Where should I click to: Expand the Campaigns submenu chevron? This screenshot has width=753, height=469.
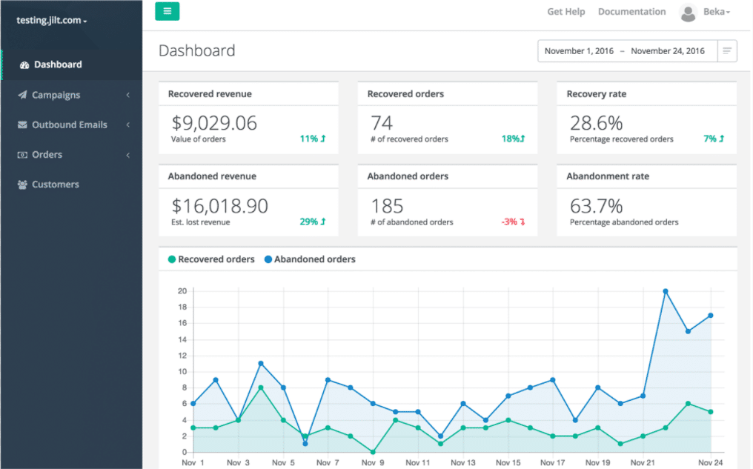(x=127, y=95)
